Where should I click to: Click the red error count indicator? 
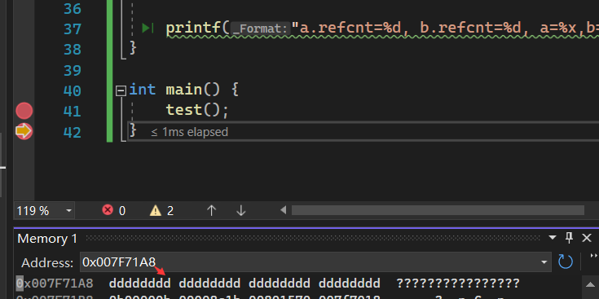pos(113,210)
